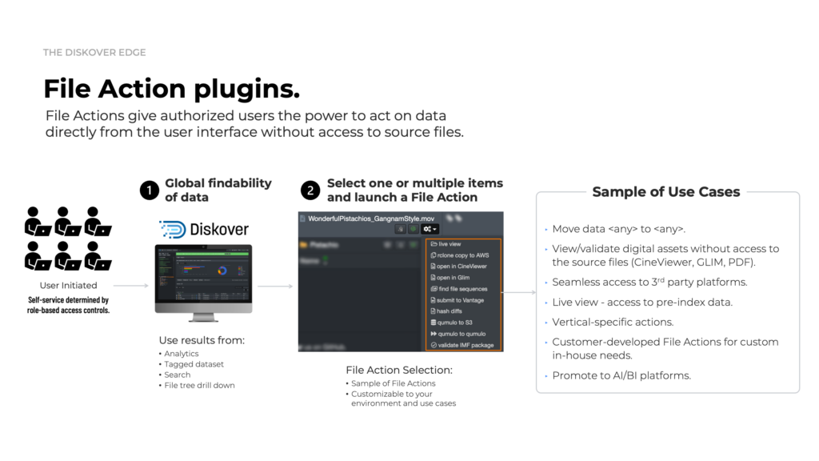Click 'Live view - access to pre-index data.'
819x461 pixels.
(x=642, y=302)
